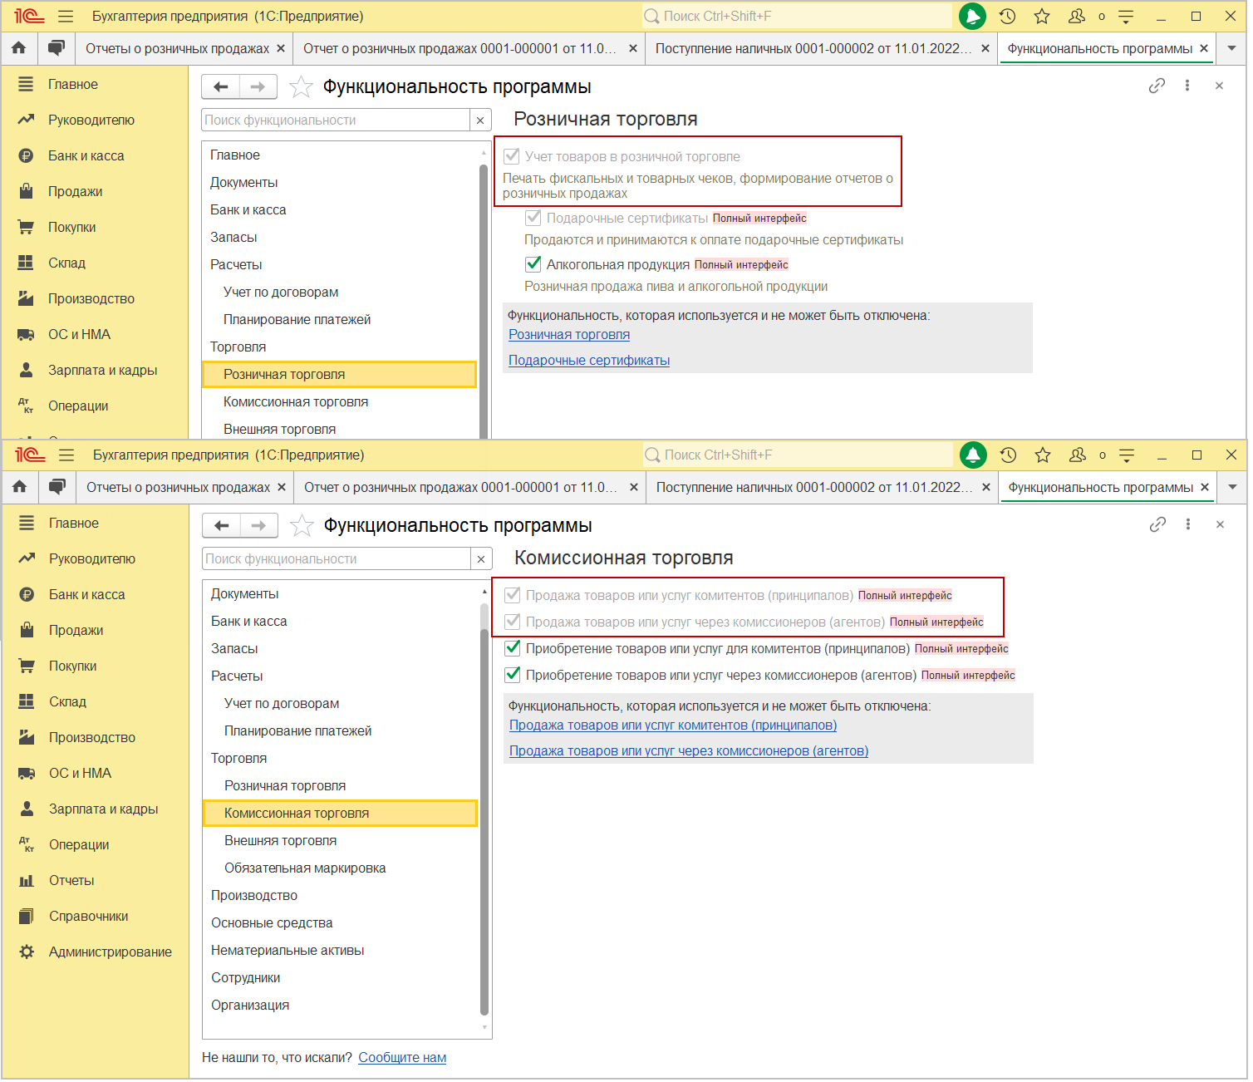Open sections hamburger menu in Розничная торговля window
The image size is (1253, 1082).
pos(66,16)
